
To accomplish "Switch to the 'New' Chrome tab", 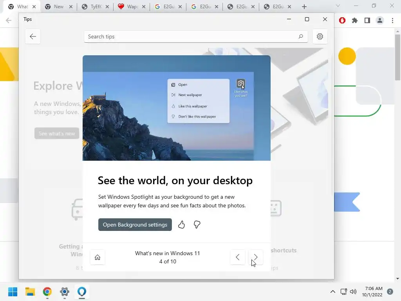I will coord(58,7).
